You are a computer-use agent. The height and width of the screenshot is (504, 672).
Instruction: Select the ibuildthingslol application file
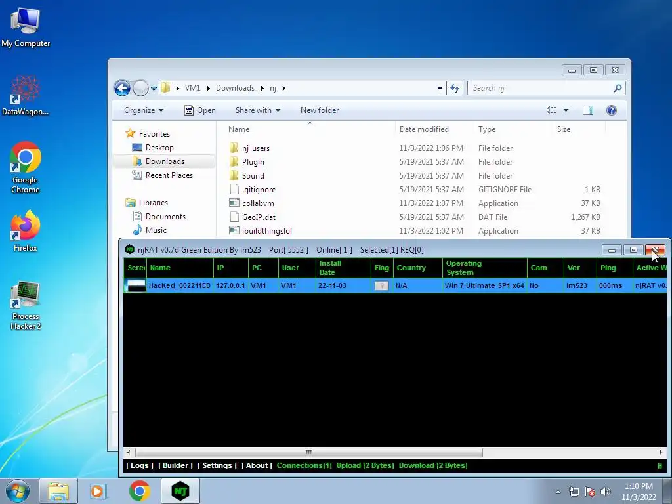[x=261, y=230]
